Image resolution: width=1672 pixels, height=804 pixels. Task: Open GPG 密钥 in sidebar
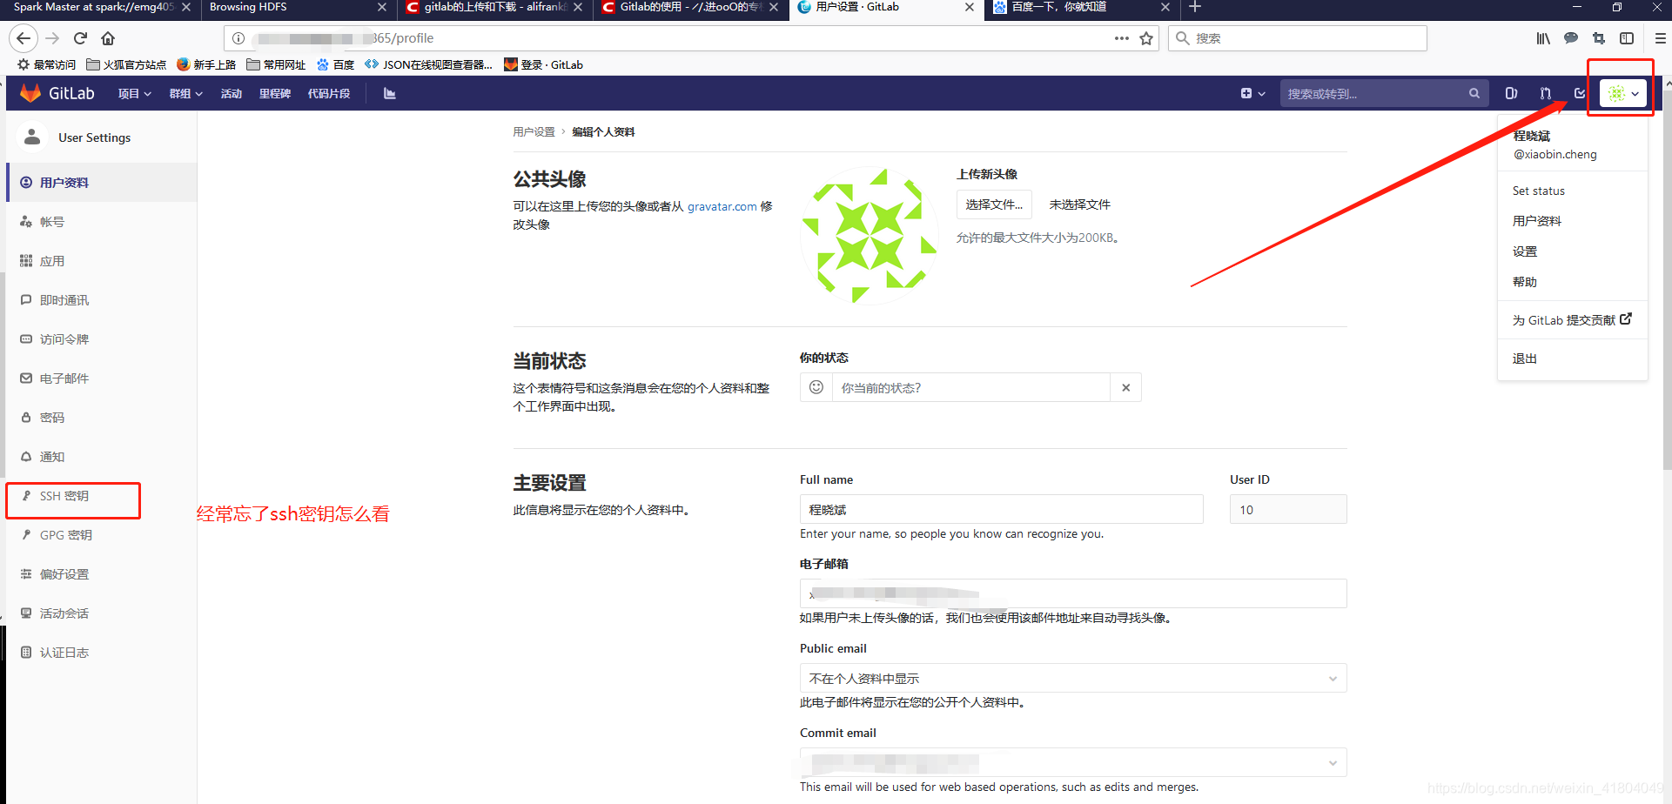[x=102, y=535]
